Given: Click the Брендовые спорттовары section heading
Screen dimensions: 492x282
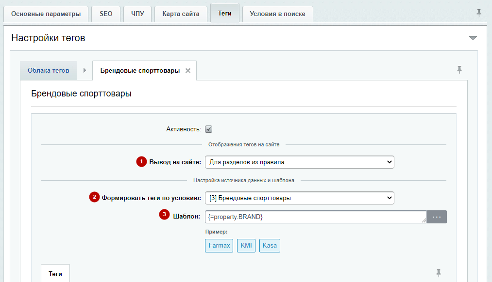Looking at the screenshot, I should pyautogui.click(x=81, y=94).
